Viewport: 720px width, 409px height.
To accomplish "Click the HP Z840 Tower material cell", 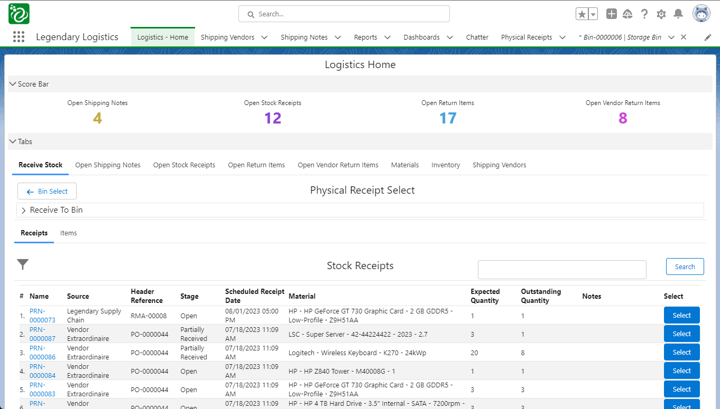I will [342, 372].
